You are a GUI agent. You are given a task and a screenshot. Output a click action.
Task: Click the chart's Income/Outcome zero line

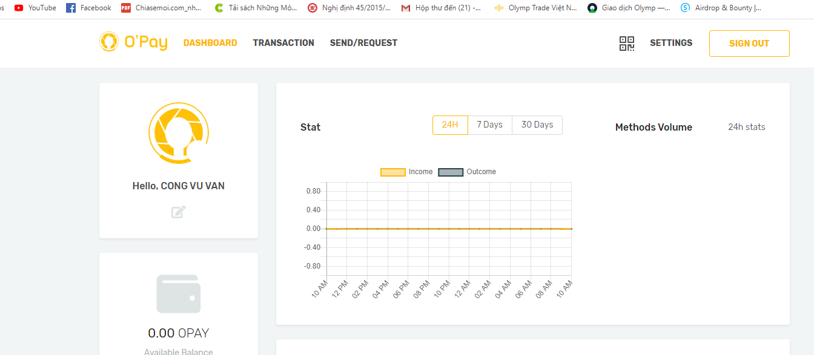click(449, 229)
